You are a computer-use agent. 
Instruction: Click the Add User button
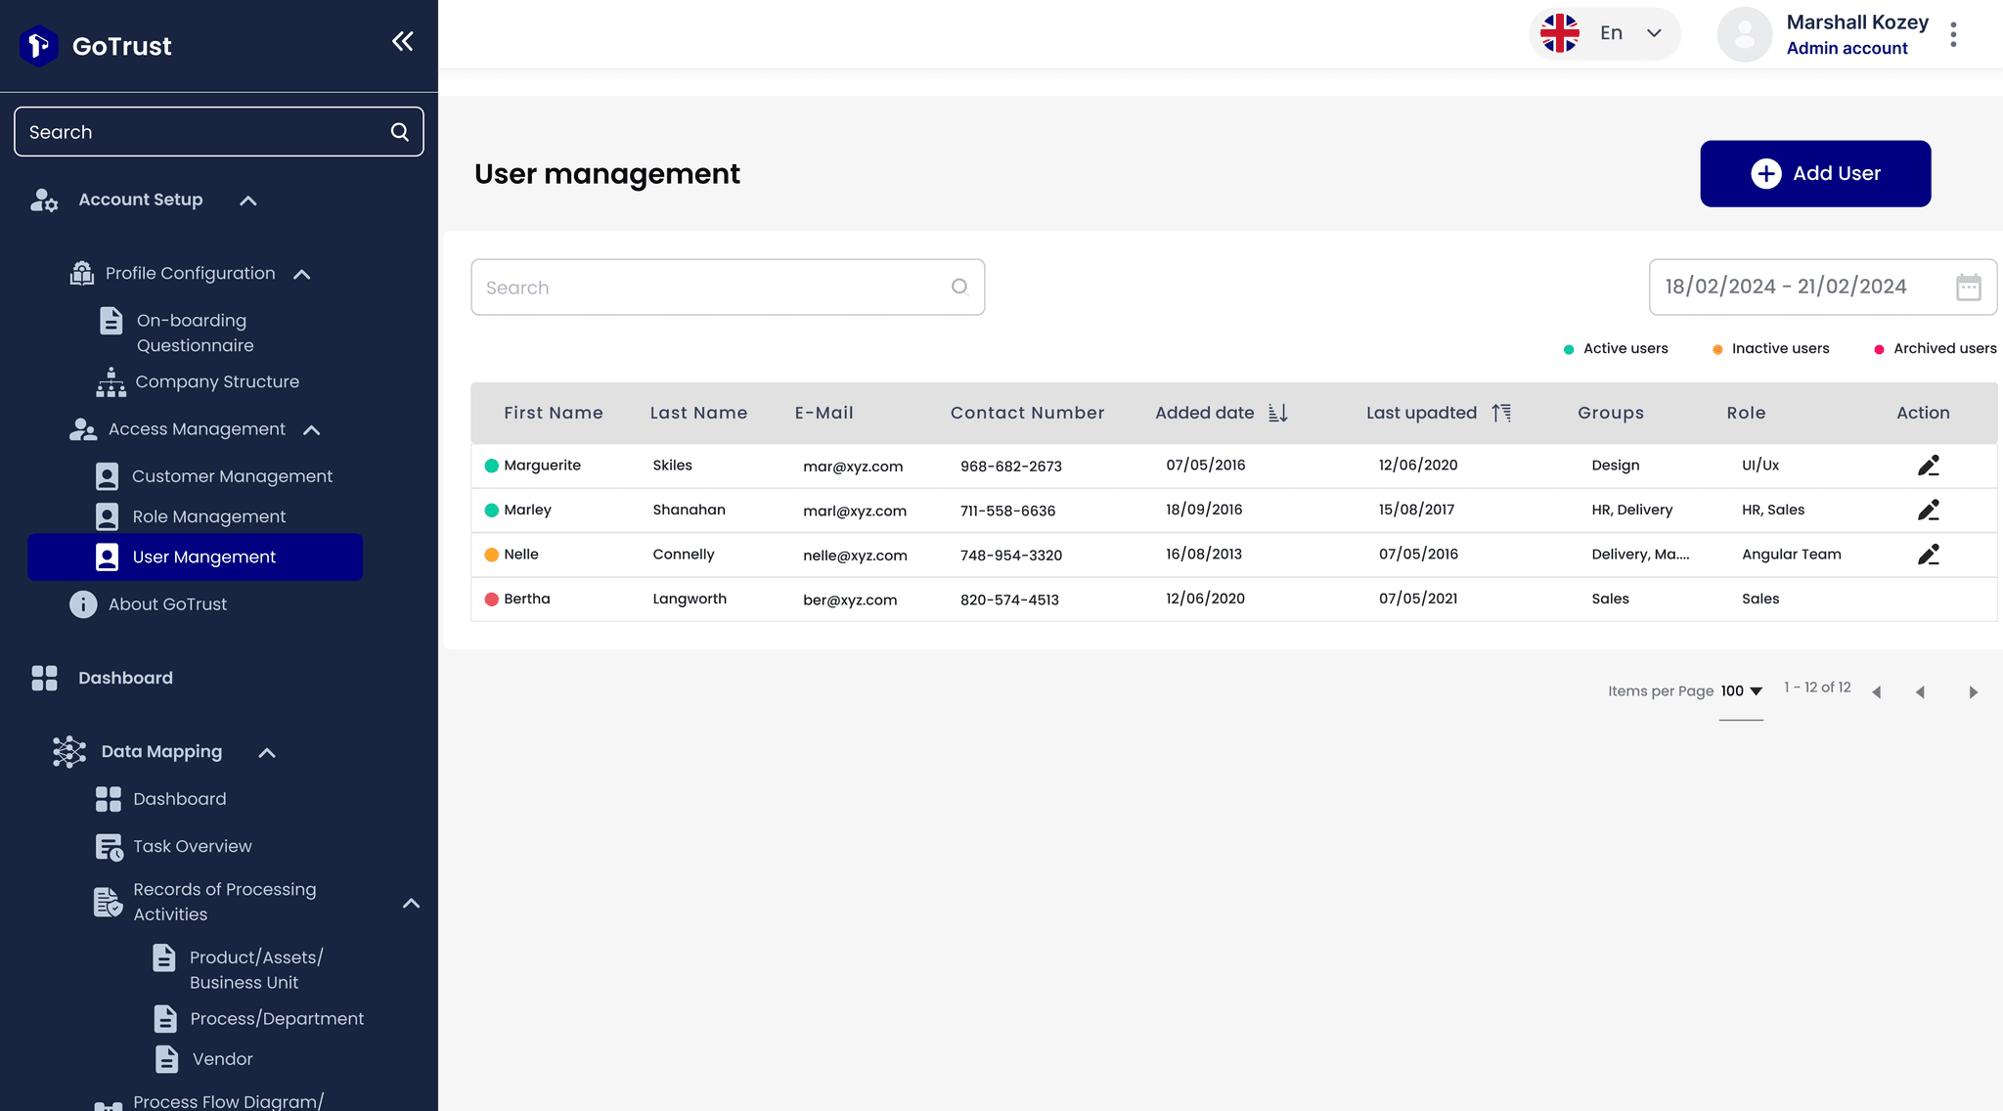(1815, 173)
